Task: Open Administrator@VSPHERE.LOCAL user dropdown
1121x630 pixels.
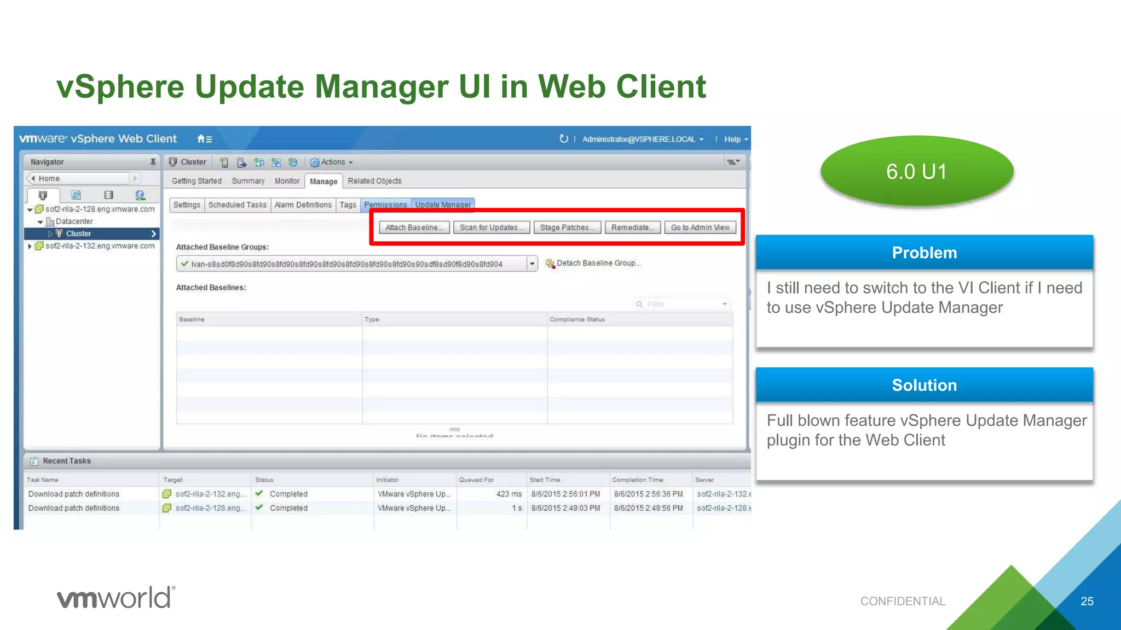Action: 643,139
